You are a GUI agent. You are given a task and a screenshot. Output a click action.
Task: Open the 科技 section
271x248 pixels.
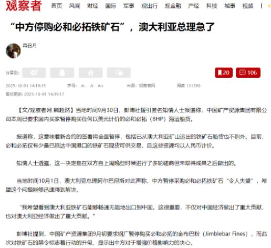[x=212, y=6]
